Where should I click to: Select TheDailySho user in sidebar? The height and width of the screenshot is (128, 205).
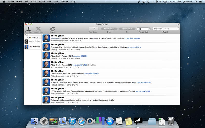33,47
